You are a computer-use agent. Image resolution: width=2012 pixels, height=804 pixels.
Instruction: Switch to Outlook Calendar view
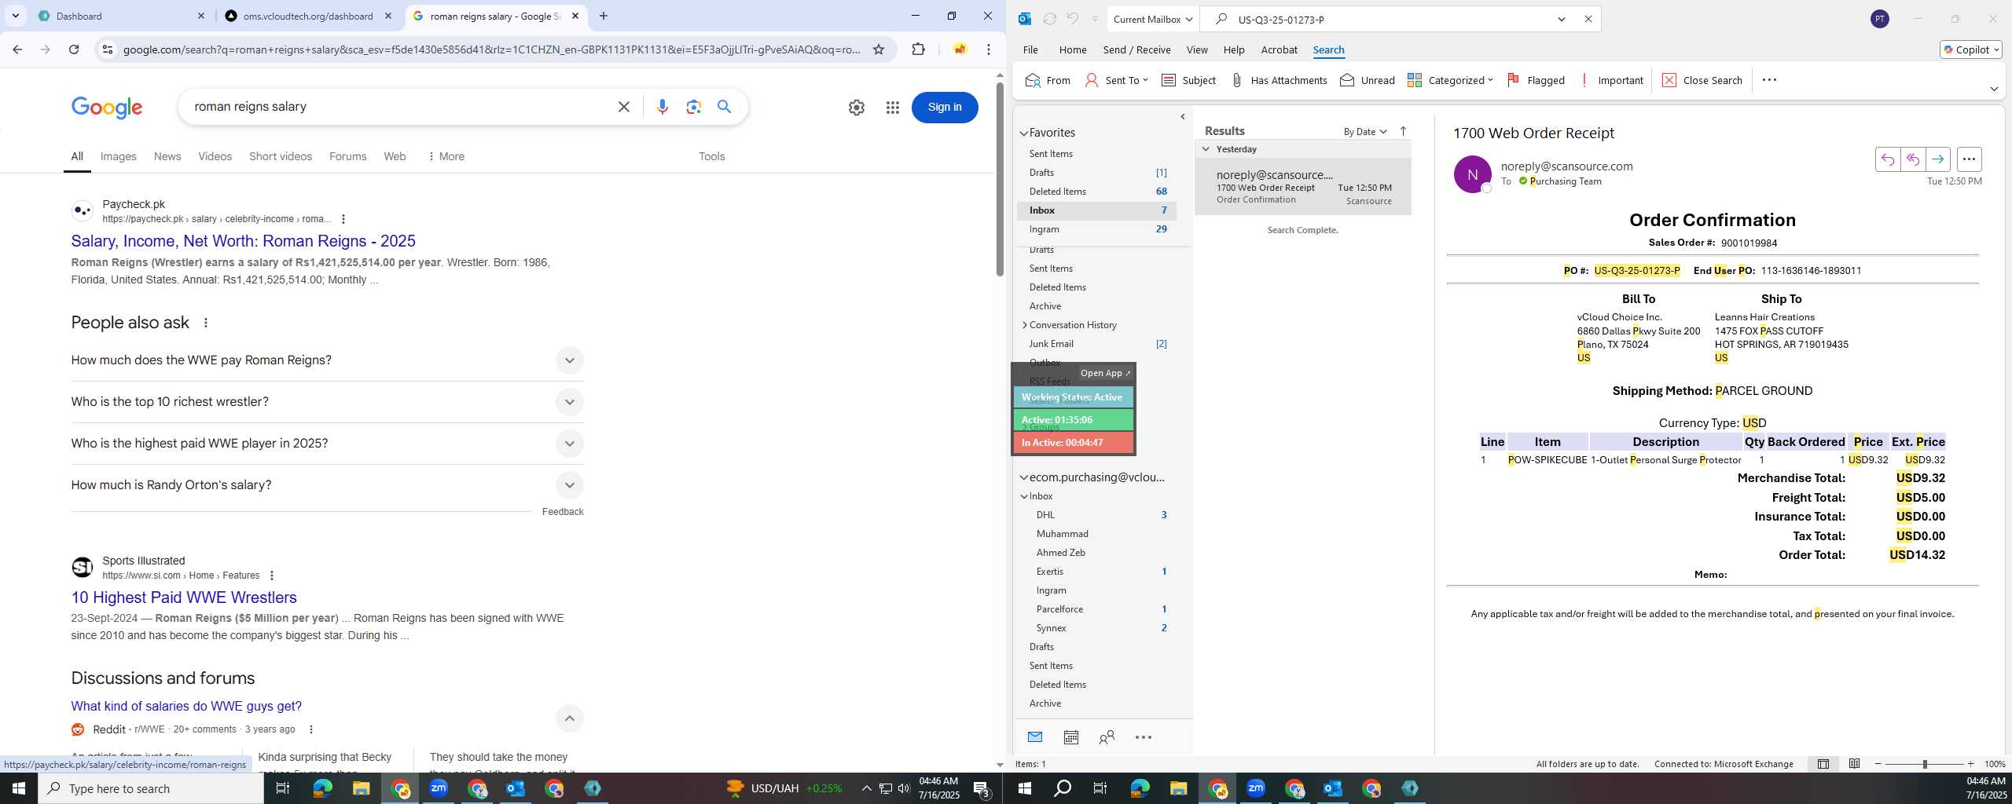tap(1070, 737)
